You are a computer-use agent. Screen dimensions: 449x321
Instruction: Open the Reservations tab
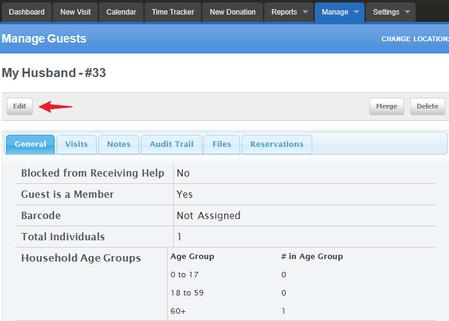point(277,144)
